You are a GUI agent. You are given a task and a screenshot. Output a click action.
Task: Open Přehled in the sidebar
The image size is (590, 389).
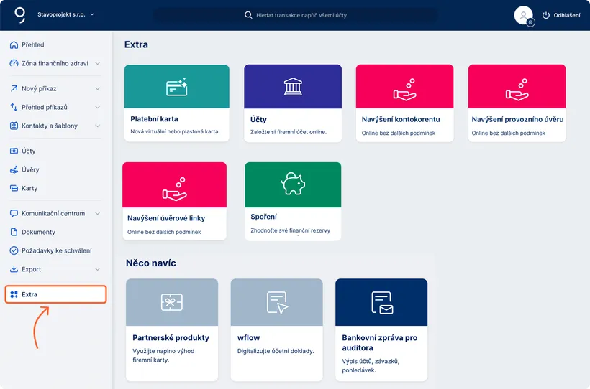coord(32,44)
